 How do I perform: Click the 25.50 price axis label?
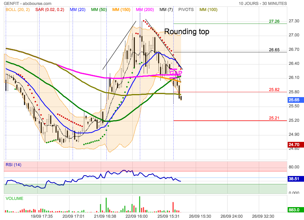294,106
